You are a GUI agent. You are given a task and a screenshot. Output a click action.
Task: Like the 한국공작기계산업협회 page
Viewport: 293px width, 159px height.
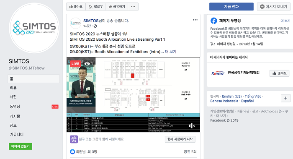coord(279,73)
